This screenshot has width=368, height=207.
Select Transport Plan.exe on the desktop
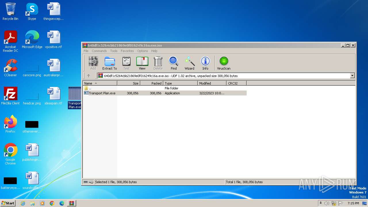coord(75,98)
